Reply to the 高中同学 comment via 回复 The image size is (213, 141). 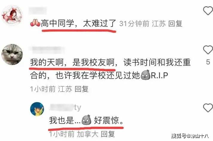point(175,24)
